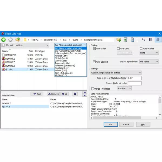Screen dimensions: 162x162
Task: Click the recycle bin delete icon
Action: [x=126, y=40]
